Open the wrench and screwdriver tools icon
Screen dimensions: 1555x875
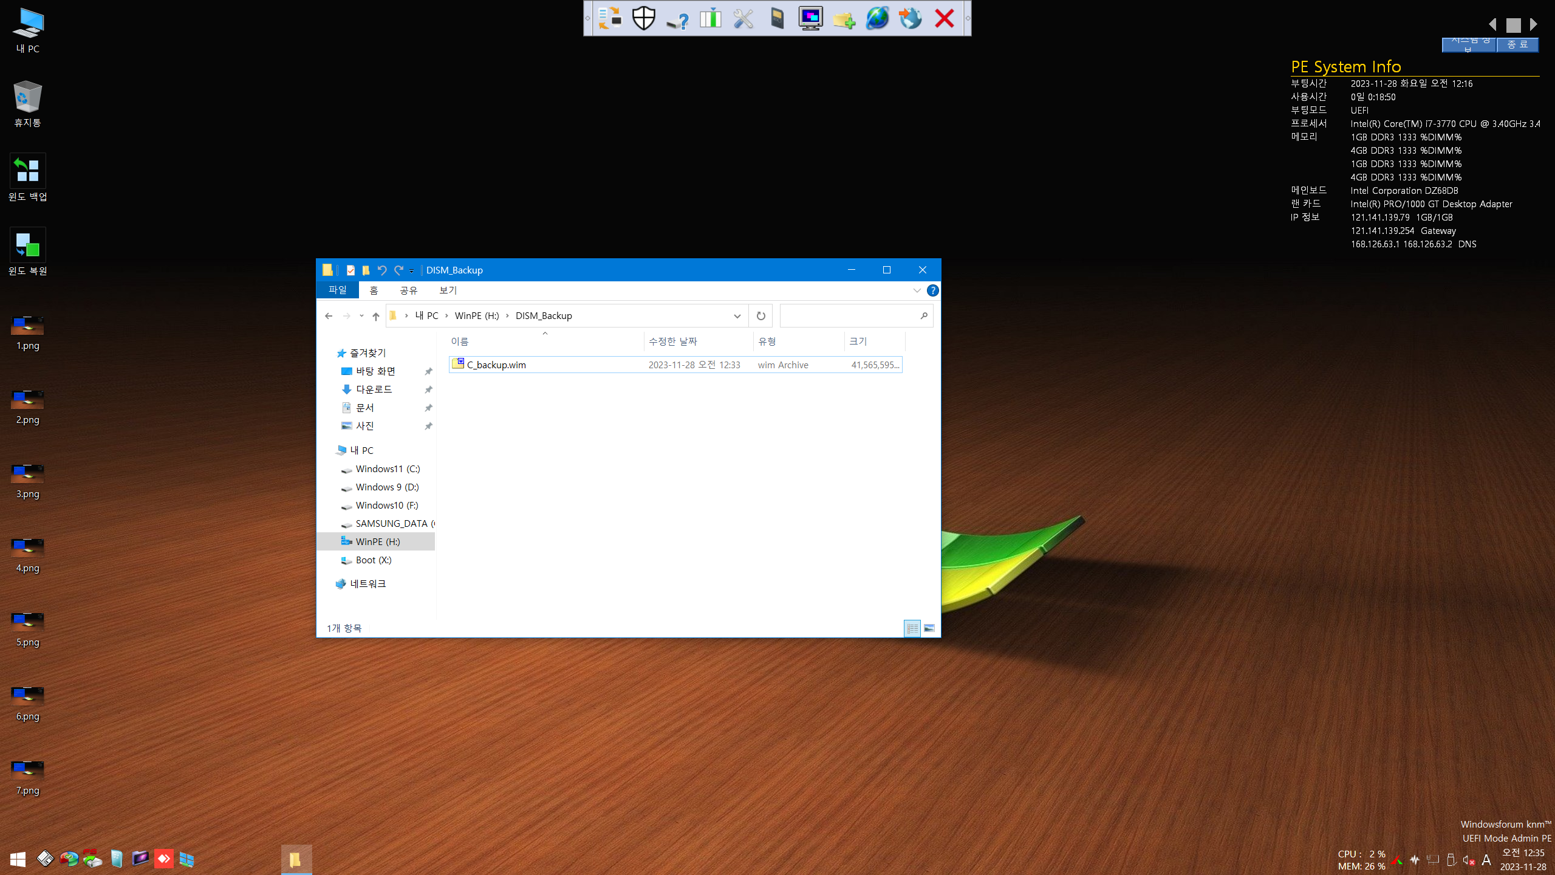743,18
